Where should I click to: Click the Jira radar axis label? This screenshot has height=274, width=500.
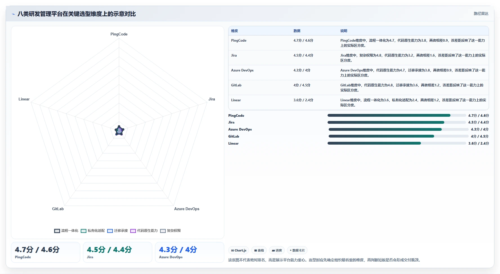[x=212, y=99]
